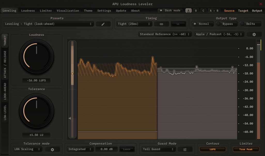Click the Loudness knob
Image resolution: width=265 pixels, height=156 pixels.
(x=36, y=57)
